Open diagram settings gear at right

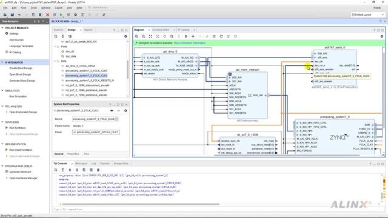pyautogui.click(x=382, y=36)
